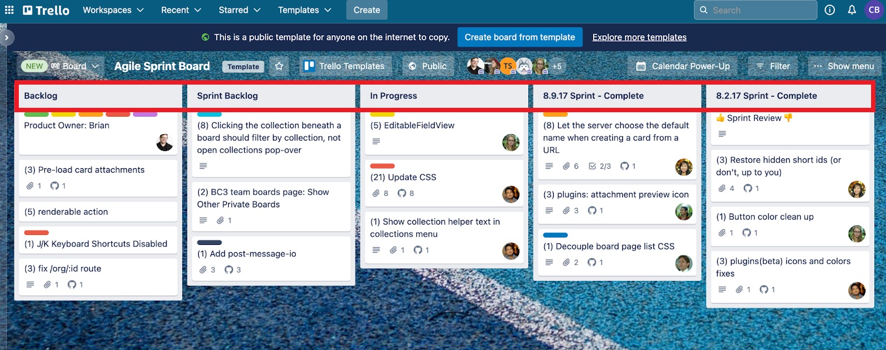Click Create board from template button
Image resolution: width=886 pixels, height=350 pixels.
tap(520, 37)
